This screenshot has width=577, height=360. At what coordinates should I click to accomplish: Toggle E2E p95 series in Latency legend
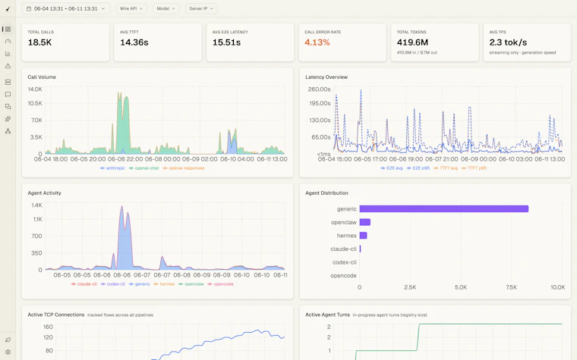(418, 168)
